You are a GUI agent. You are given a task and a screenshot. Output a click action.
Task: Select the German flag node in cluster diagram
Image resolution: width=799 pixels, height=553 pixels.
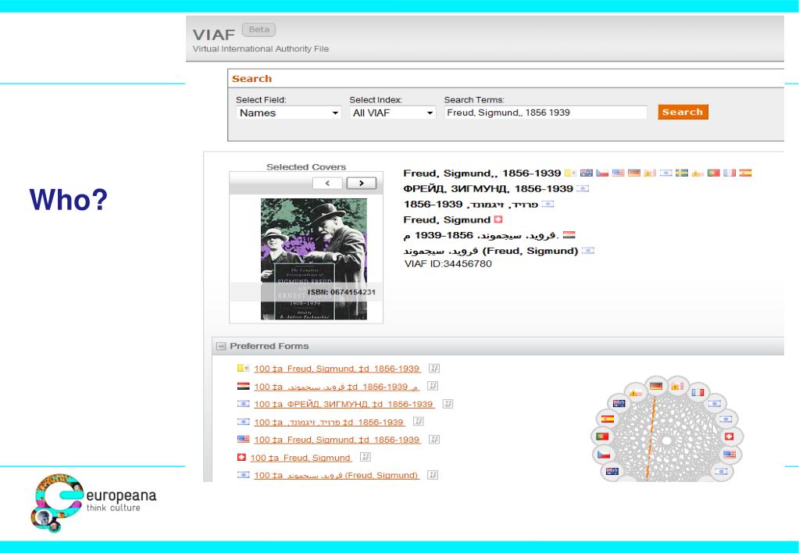656,386
